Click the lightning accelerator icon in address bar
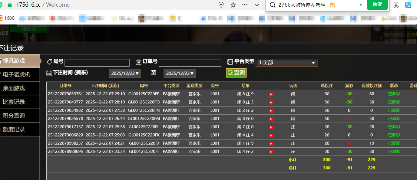The width and height of the screenshot is (417, 180). point(221,5)
